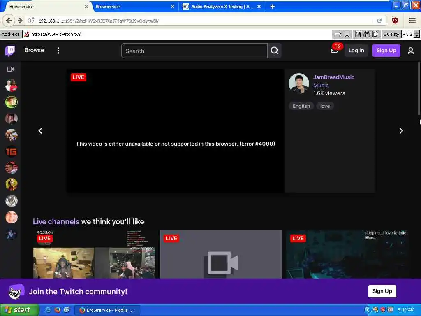Increase Quality with the stepper up arrow

pos(417,32)
